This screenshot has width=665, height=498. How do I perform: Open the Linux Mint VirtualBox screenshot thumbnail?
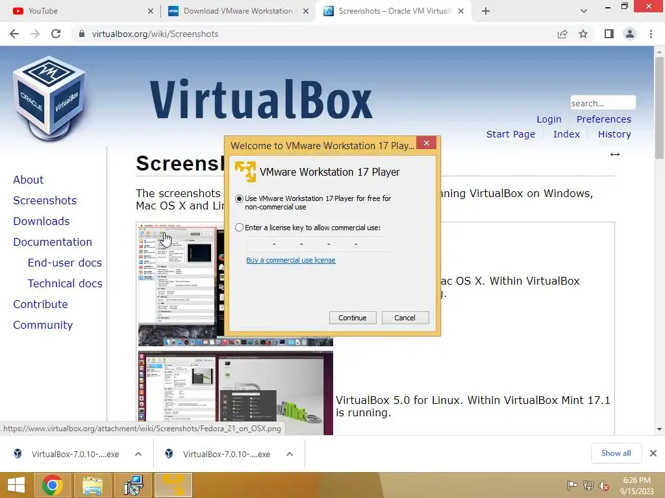tap(235, 393)
